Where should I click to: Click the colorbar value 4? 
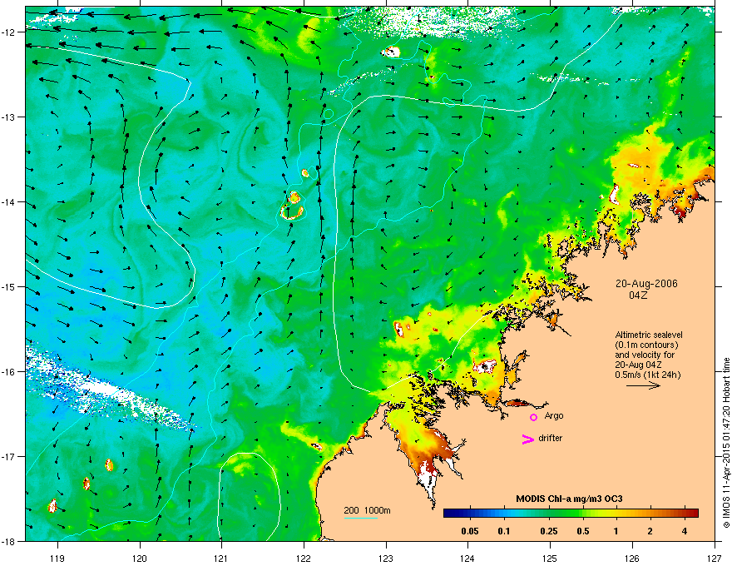tap(684, 531)
